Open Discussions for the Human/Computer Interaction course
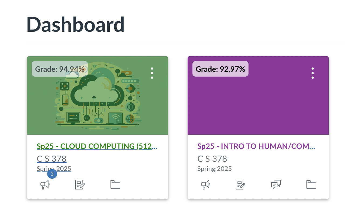The image size is (345, 215). point(276,185)
